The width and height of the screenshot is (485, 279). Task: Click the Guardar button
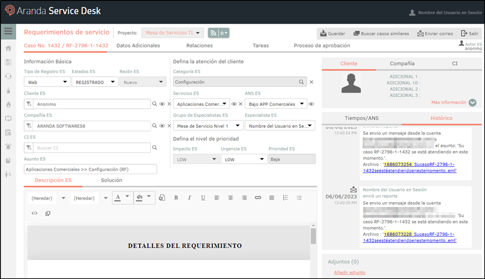point(332,33)
